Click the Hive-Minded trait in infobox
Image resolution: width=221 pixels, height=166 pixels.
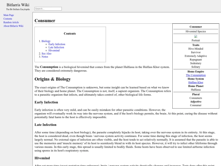coord(196,49)
